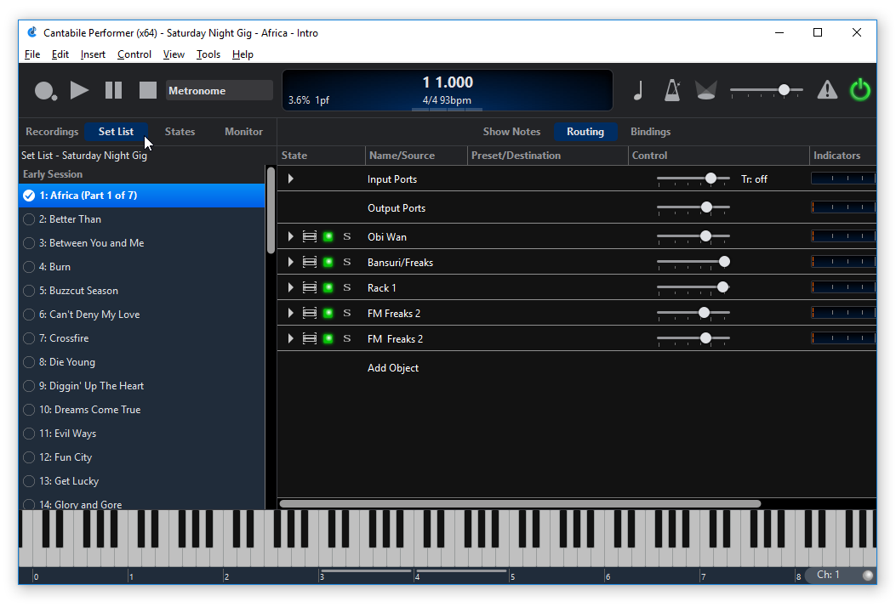Open the Show Notes tab
Screen dimensions: 896x607
click(x=511, y=131)
